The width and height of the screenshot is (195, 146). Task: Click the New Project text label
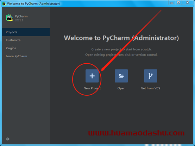(92, 88)
